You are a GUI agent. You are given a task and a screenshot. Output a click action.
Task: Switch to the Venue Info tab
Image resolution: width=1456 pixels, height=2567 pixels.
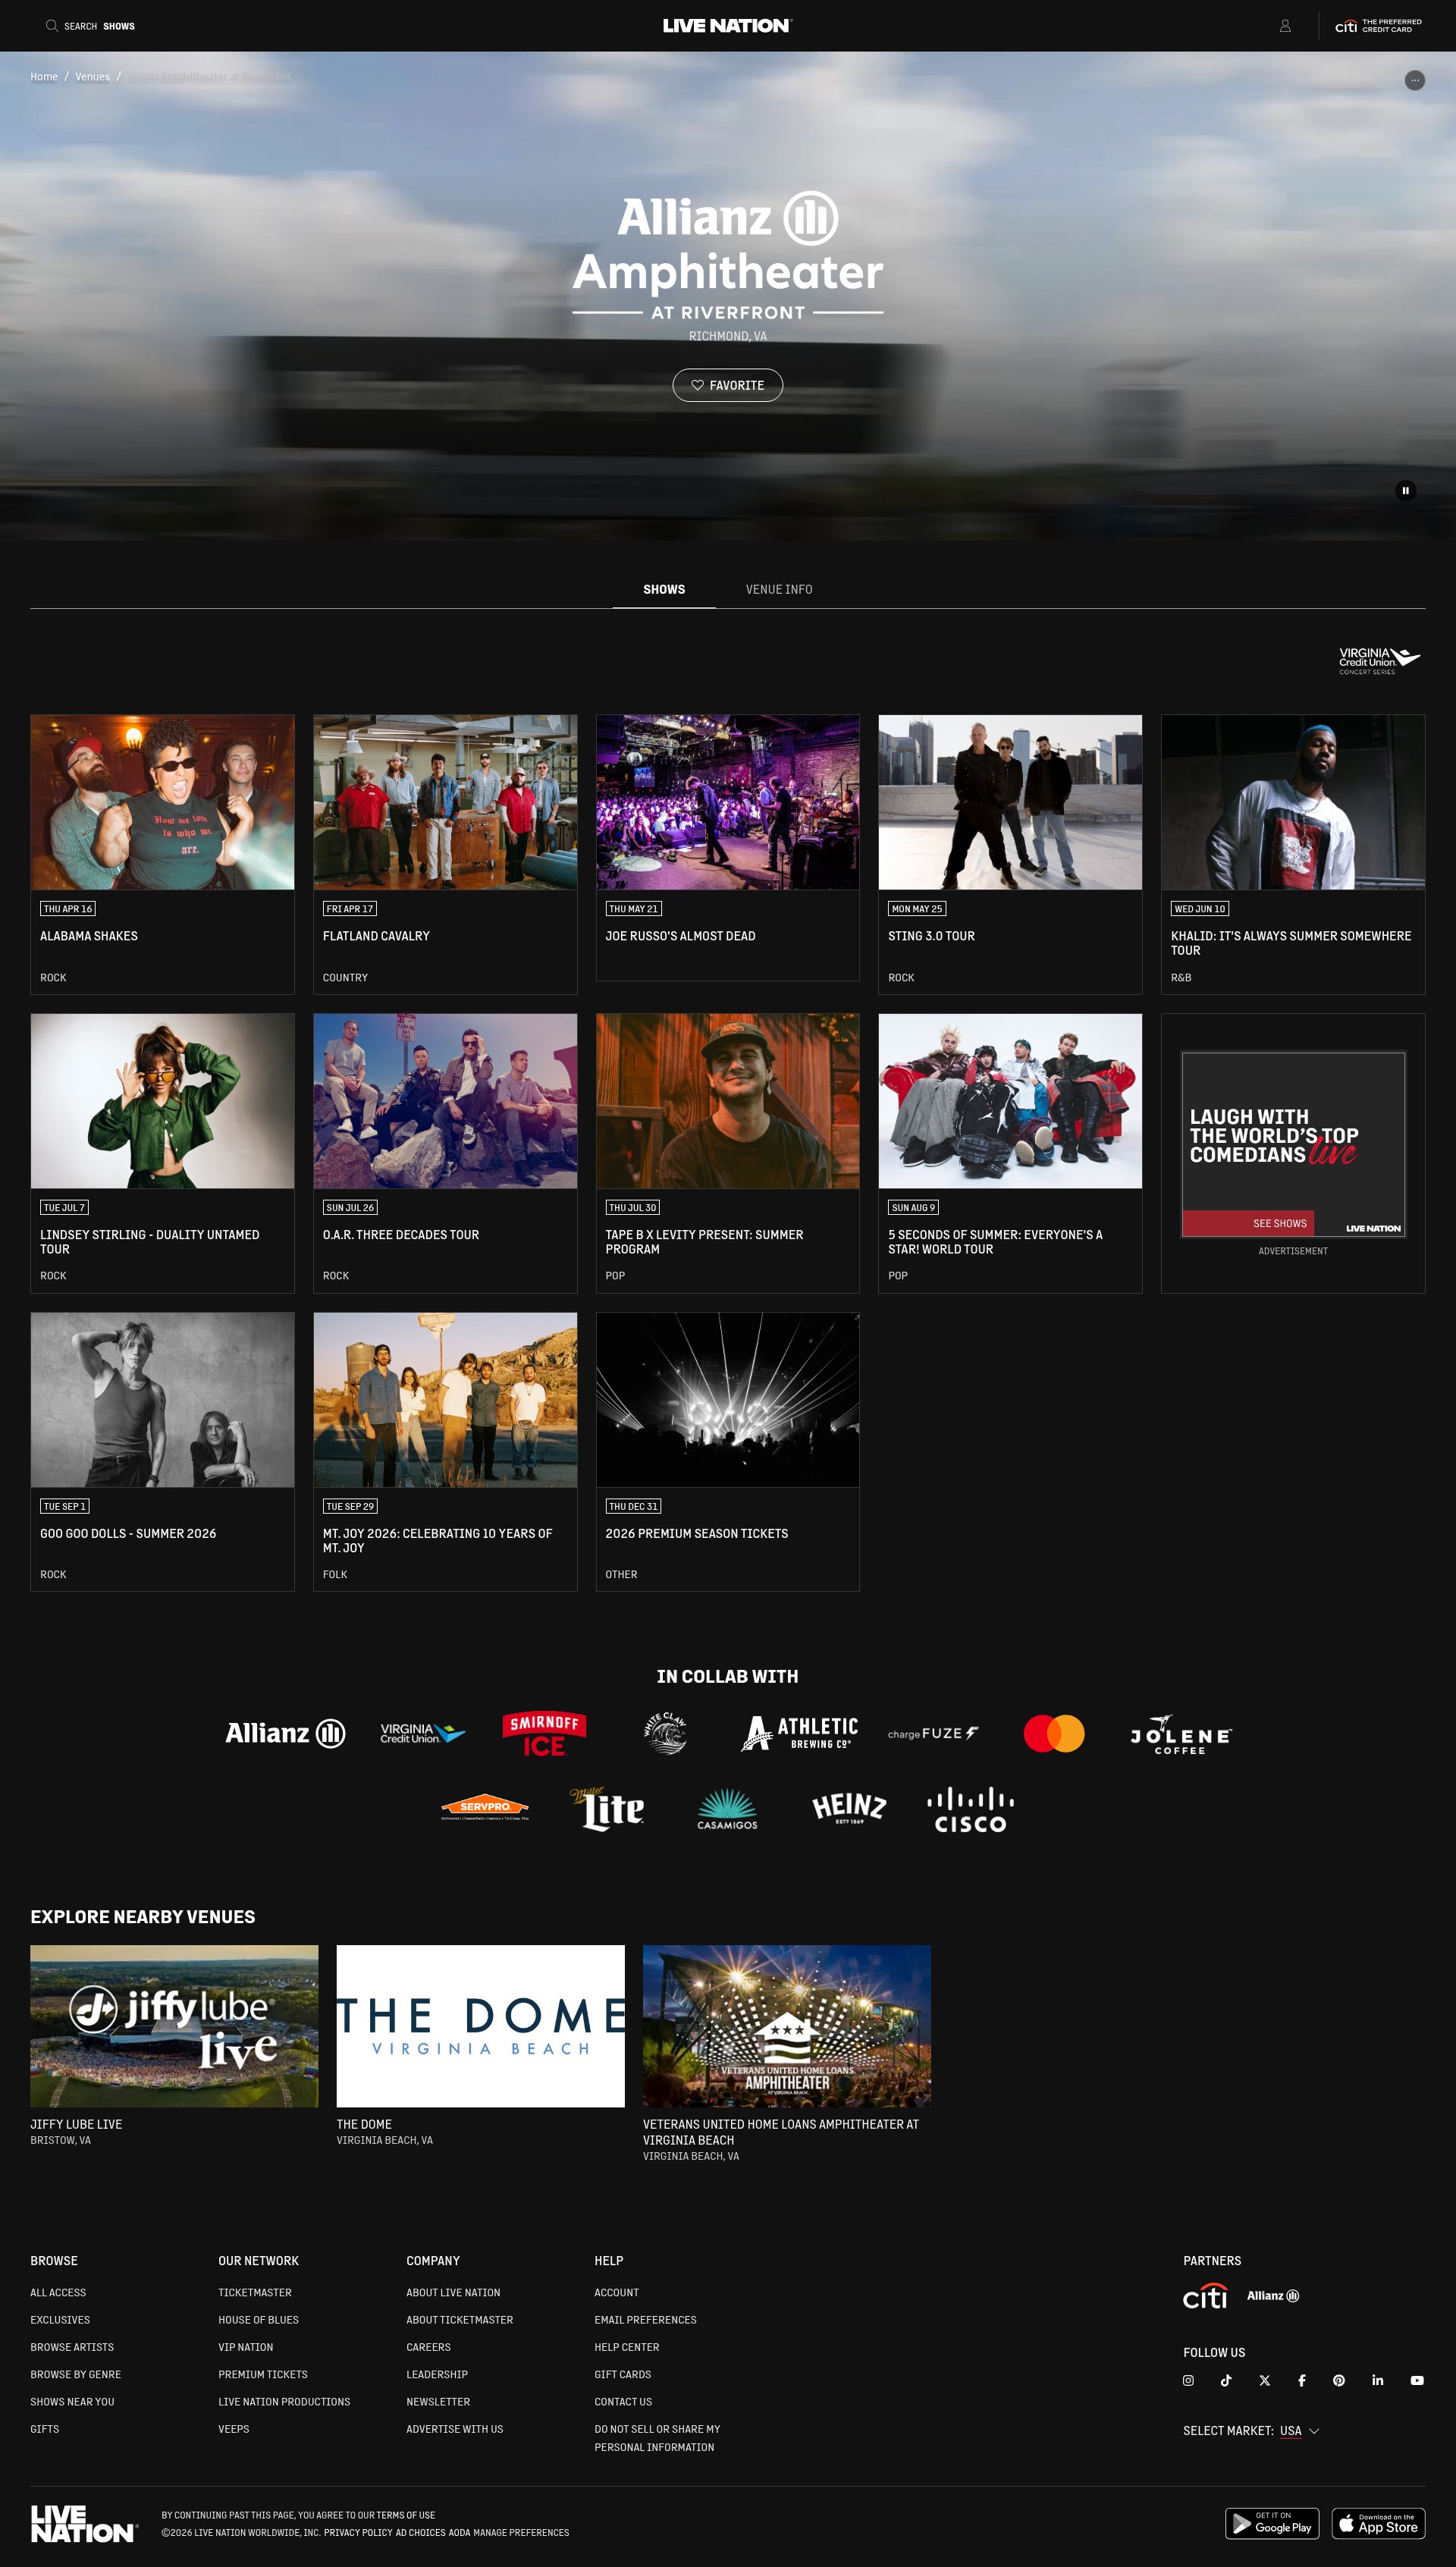779,589
